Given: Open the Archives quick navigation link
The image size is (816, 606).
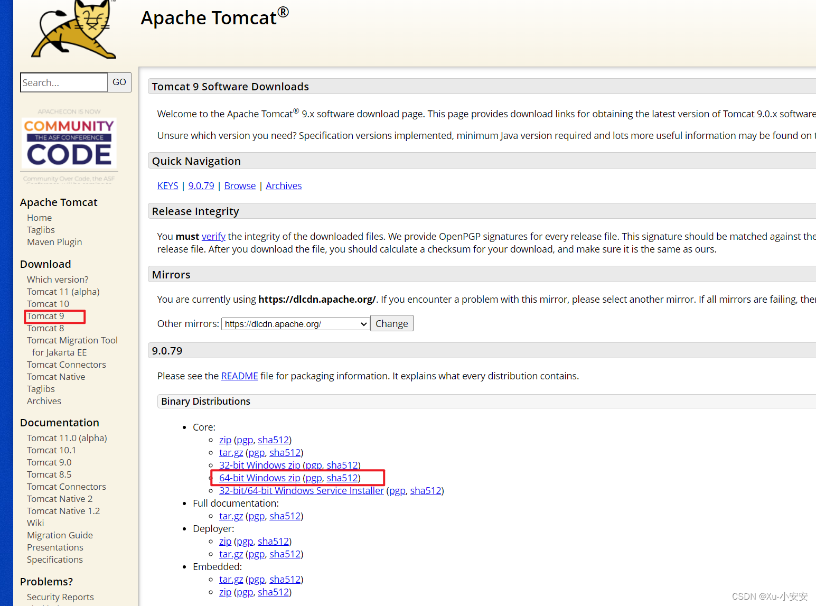Looking at the screenshot, I should pos(284,186).
